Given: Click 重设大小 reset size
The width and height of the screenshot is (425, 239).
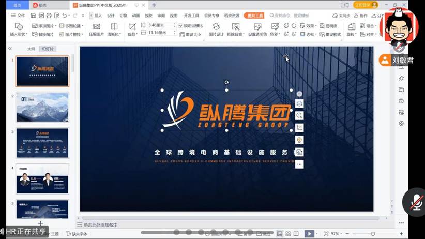Looking at the screenshot, I should 190,34.
